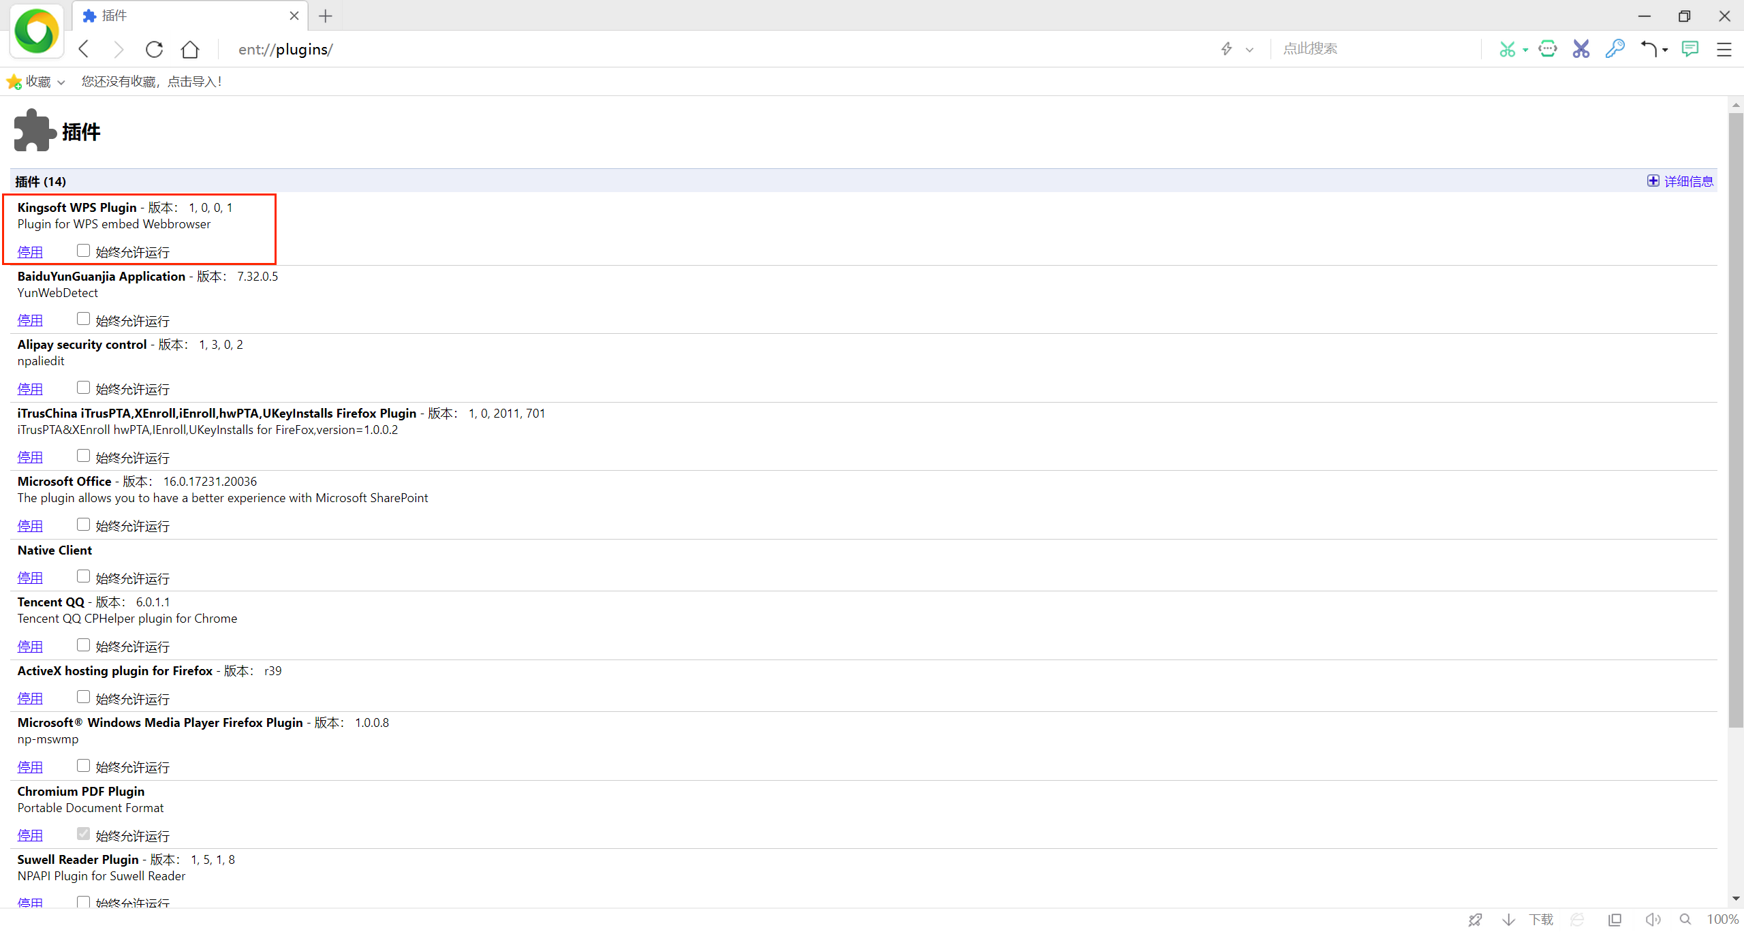Click the lightning speed-mode icon
Screen dimensions: 1744x932
tap(1227, 49)
